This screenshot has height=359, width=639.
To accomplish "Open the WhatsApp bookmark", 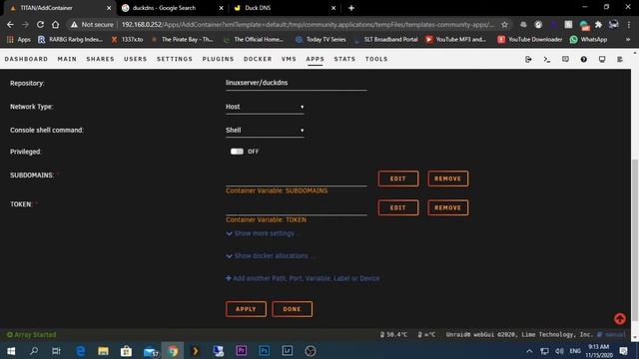I will 588,40.
